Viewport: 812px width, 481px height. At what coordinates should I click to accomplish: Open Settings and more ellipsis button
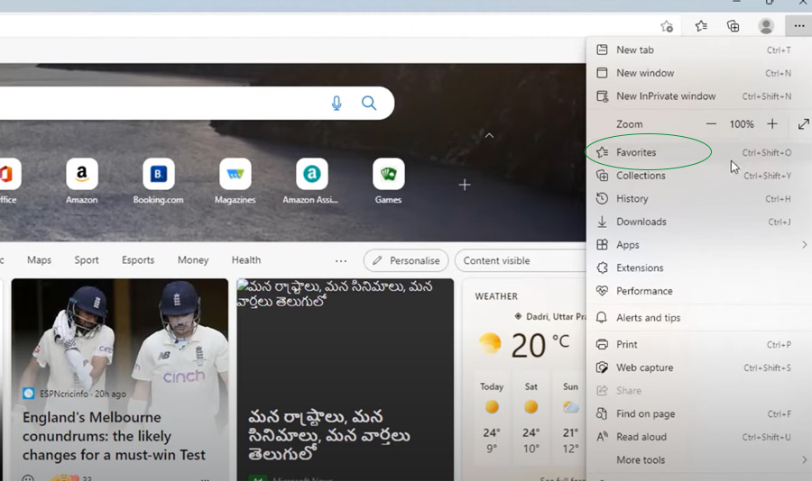click(x=798, y=26)
